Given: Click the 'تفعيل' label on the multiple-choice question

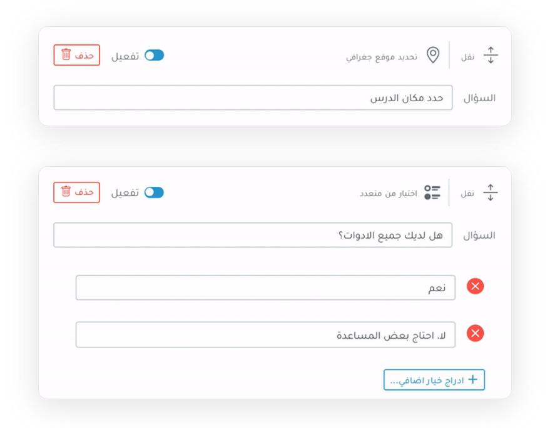Looking at the screenshot, I should click(125, 193).
